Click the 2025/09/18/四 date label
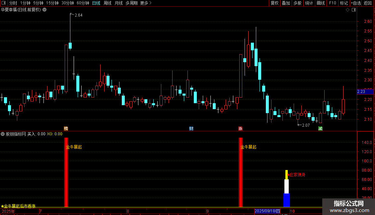Image resolution: width=375 pixels, height=215 pixels. [267, 211]
